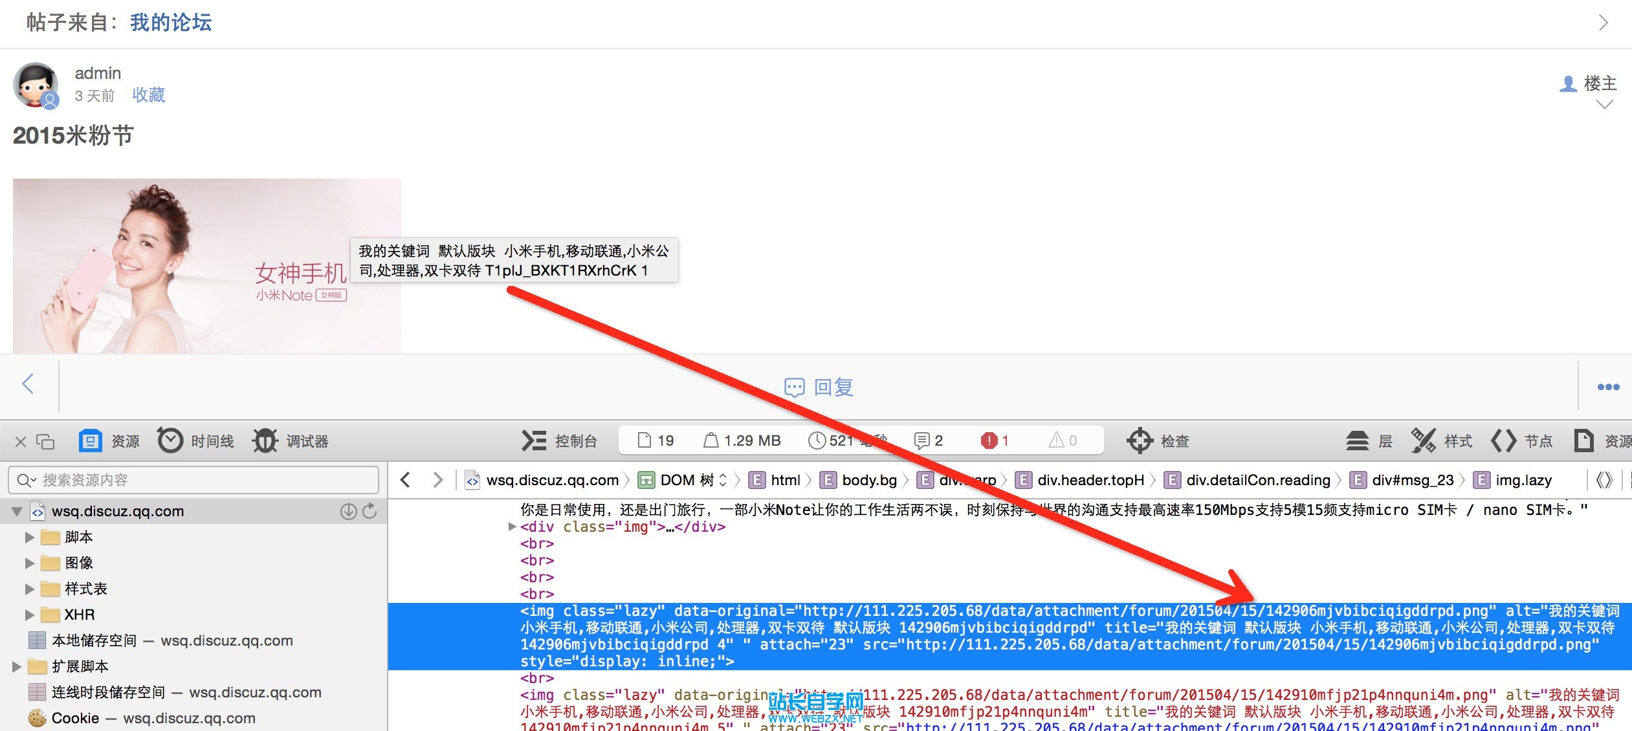1632x731 pixels.
Task: Open the Styles (样式) sidebar icon
Action: 1423,441
